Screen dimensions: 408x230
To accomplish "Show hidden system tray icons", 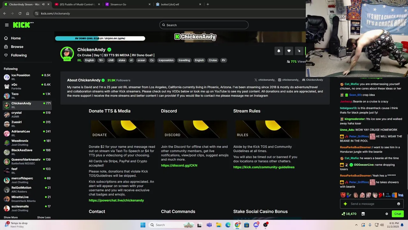I will [x=356, y=225].
